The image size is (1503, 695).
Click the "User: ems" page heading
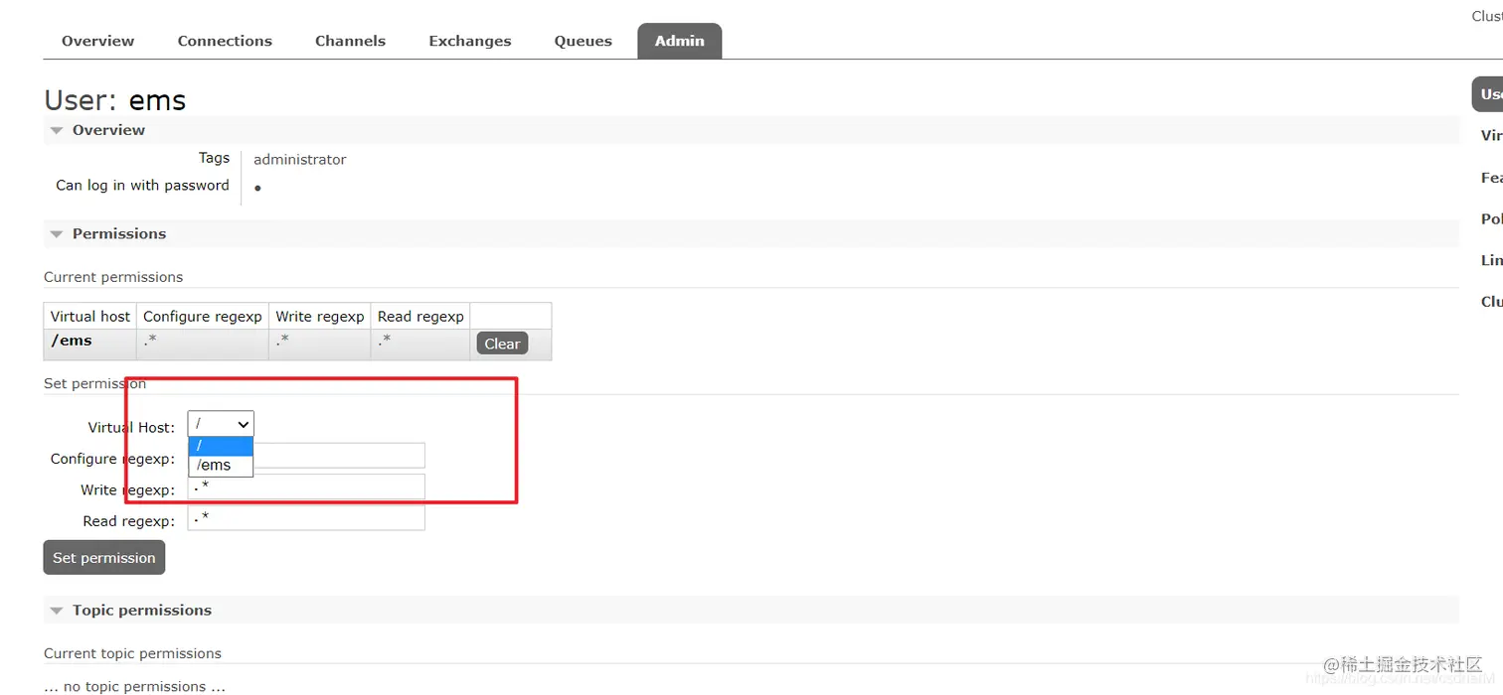click(115, 100)
